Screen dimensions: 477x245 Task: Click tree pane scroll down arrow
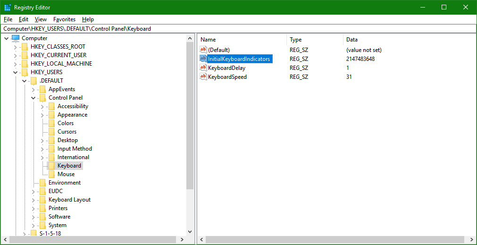click(190, 232)
